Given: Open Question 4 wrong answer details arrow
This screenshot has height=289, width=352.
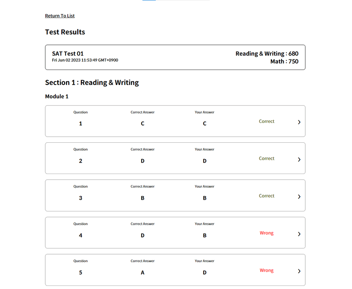Looking at the screenshot, I should point(299,234).
